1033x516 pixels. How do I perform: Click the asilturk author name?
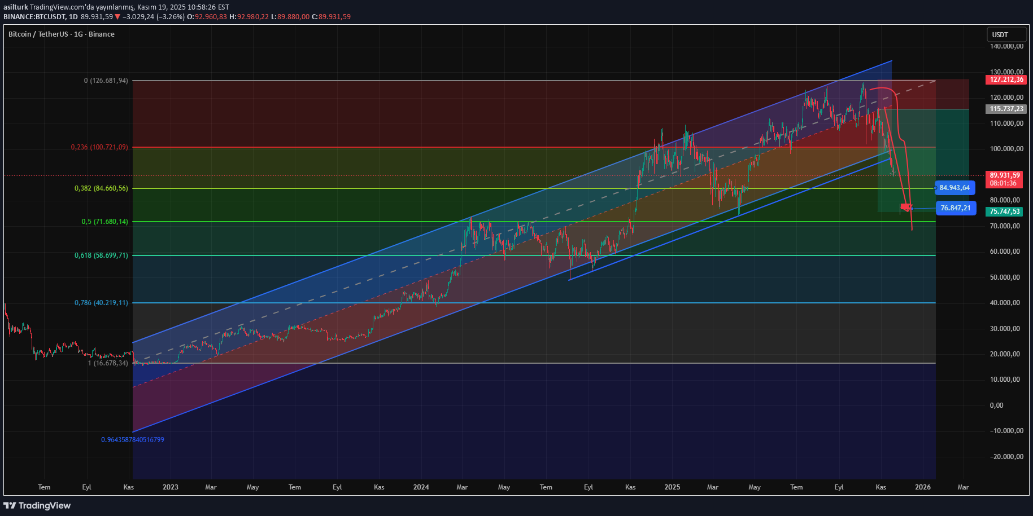pos(16,7)
